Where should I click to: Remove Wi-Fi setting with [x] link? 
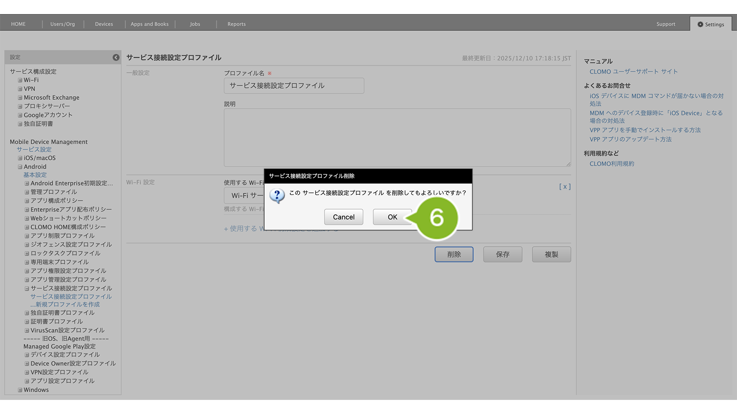click(565, 187)
